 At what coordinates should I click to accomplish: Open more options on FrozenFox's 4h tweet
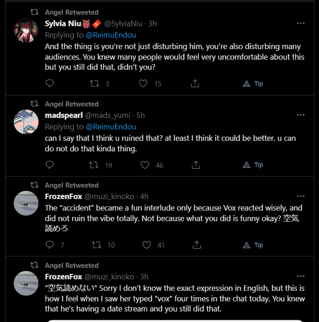pos(301,196)
